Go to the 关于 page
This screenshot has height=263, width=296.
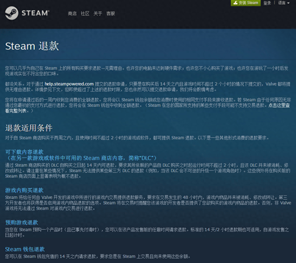[x=98, y=14]
